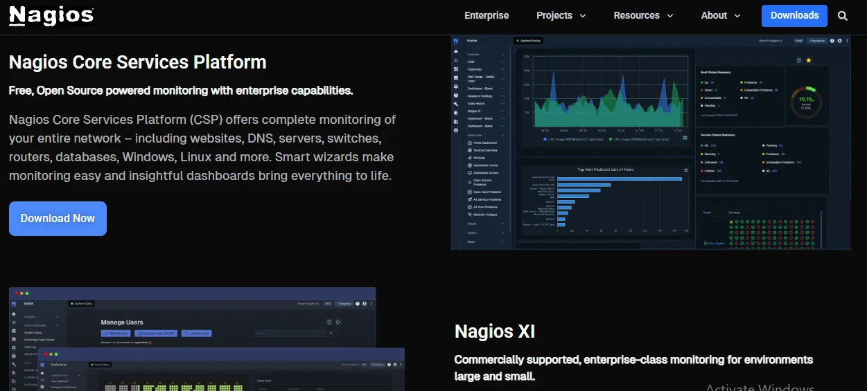867x391 pixels.
Task: Open the Manage Users admin screenshot
Action: click(193, 318)
